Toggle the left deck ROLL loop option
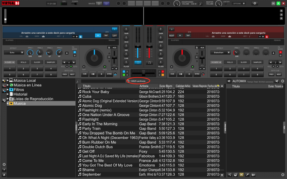The width and height of the screenshot is (287, 179). (x=67, y=66)
